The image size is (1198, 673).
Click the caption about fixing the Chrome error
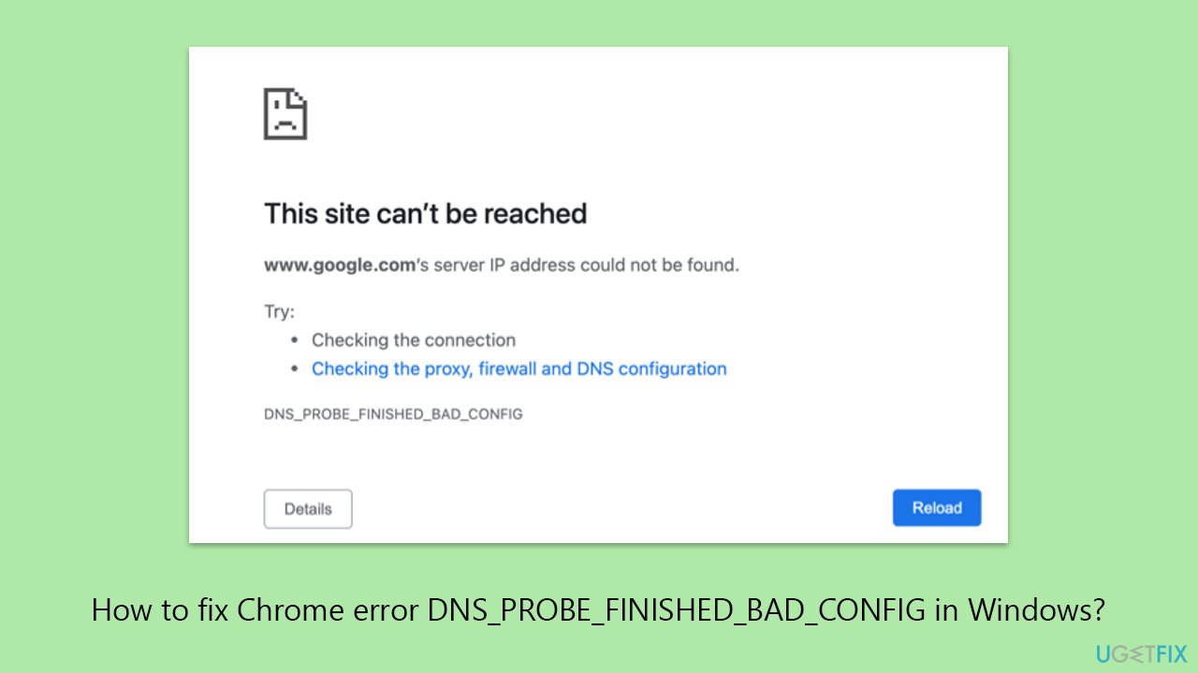599,609
